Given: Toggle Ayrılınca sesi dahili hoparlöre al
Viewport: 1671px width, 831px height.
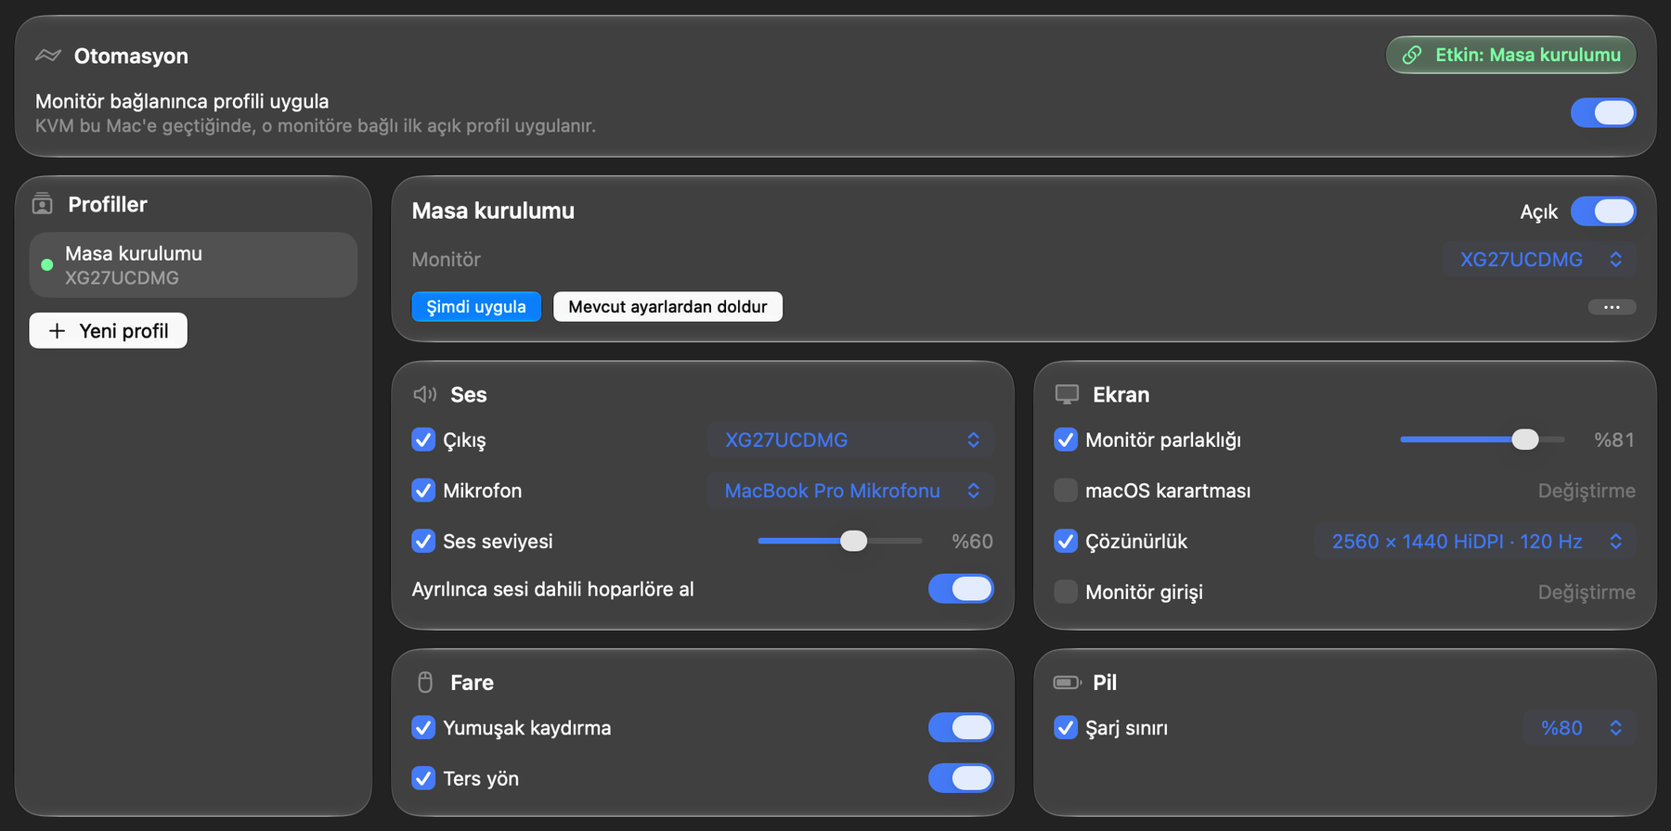Looking at the screenshot, I should point(961,589).
